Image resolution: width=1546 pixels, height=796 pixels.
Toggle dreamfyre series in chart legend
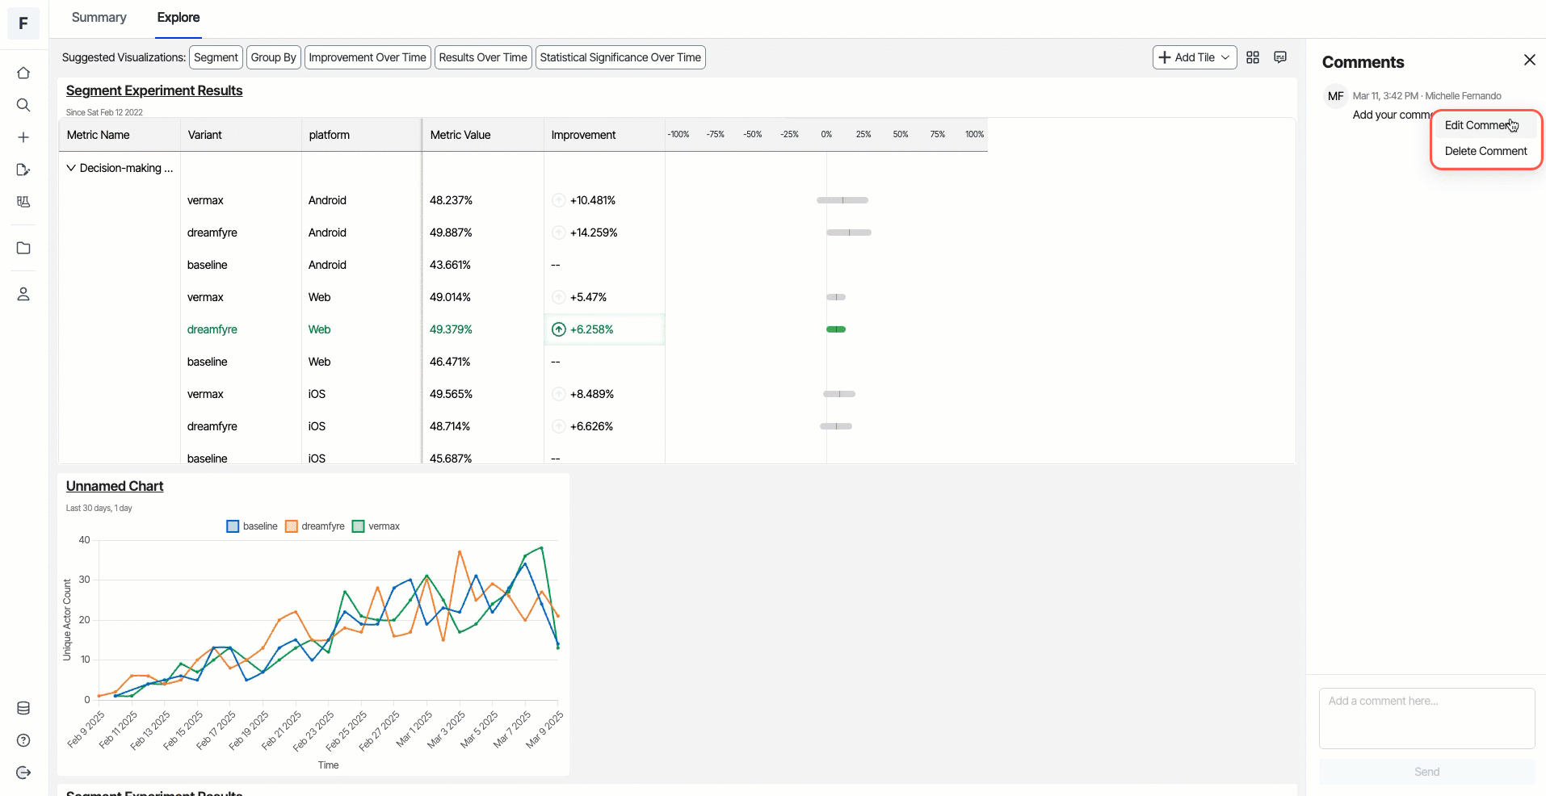coord(315,526)
